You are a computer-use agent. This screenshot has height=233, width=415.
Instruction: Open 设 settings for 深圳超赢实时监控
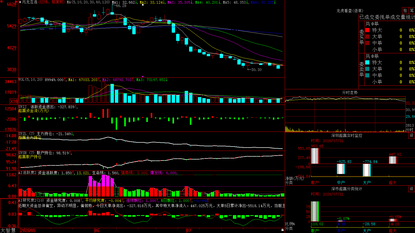point(412,135)
